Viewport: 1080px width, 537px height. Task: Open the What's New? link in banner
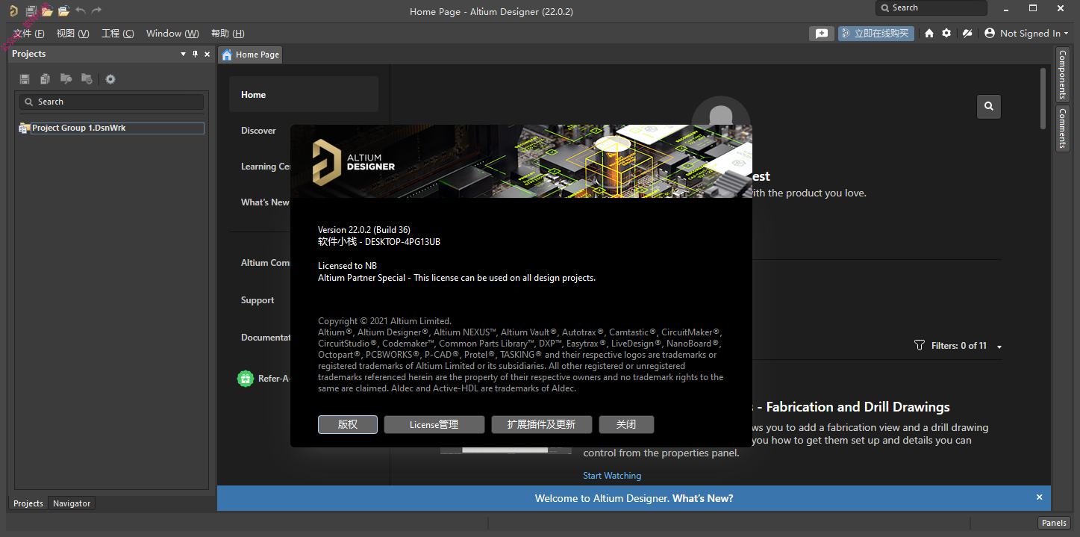pos(703,498)
